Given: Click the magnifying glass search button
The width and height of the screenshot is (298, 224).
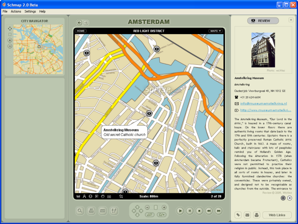Looking at the screenshot, I should tap(80, 211).
